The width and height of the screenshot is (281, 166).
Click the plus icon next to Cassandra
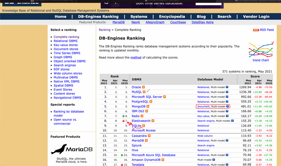click(x=149, y=136)
